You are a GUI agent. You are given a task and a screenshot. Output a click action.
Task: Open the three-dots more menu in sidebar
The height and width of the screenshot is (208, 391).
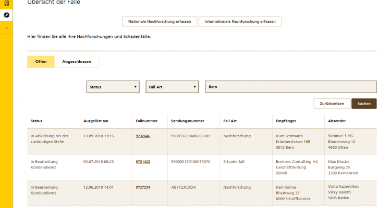pyautogui.click(x=6, y=28)
